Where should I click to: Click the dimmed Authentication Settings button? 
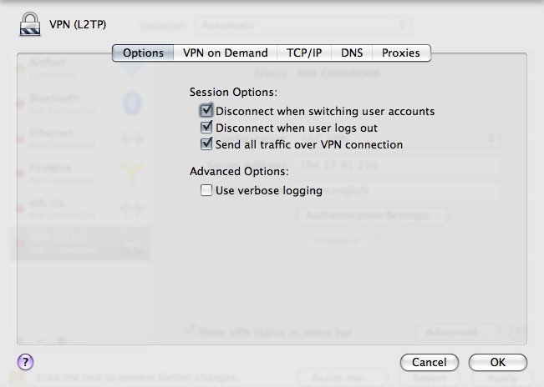point(373,216)
